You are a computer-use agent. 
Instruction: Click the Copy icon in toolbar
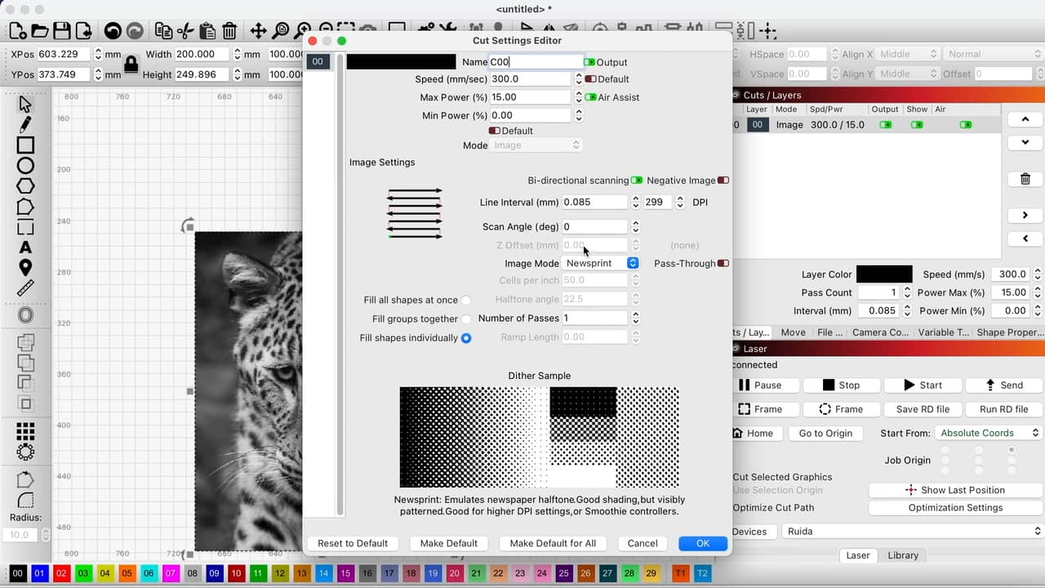163,31
